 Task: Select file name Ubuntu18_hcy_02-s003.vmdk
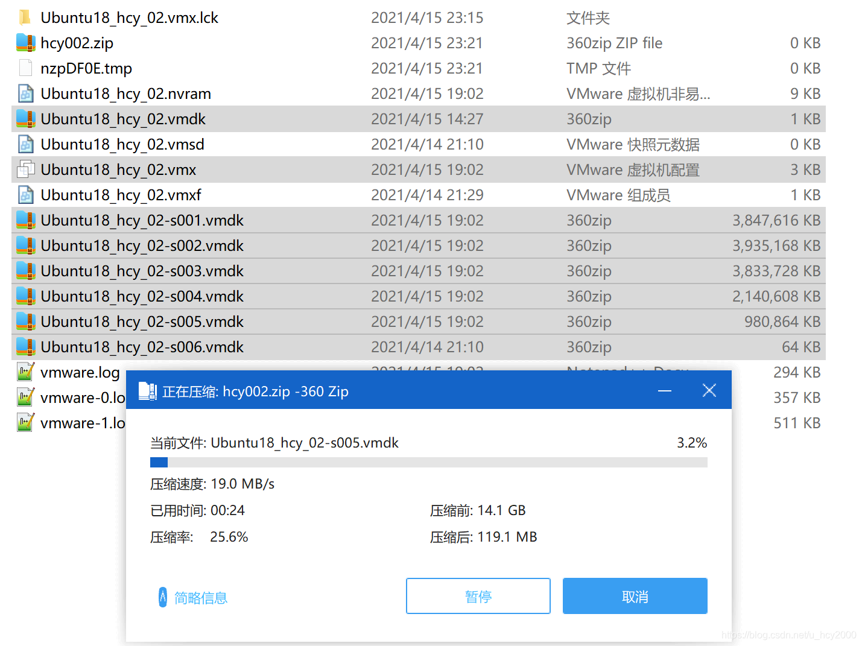tap(142, 271)
